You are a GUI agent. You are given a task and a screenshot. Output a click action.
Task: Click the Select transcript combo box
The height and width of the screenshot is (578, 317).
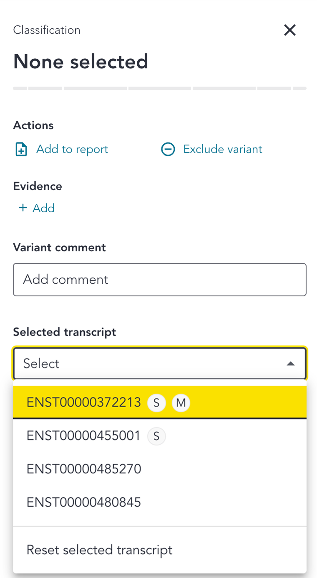pyautogui.click(x=150, y=363)
